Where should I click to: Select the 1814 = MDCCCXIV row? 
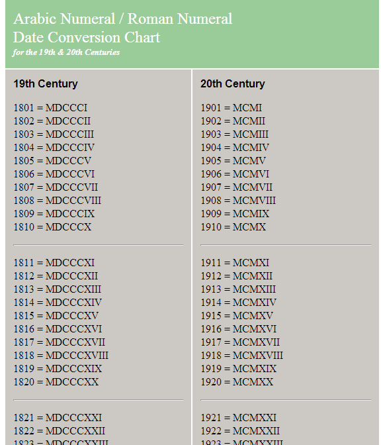(58, 302)
